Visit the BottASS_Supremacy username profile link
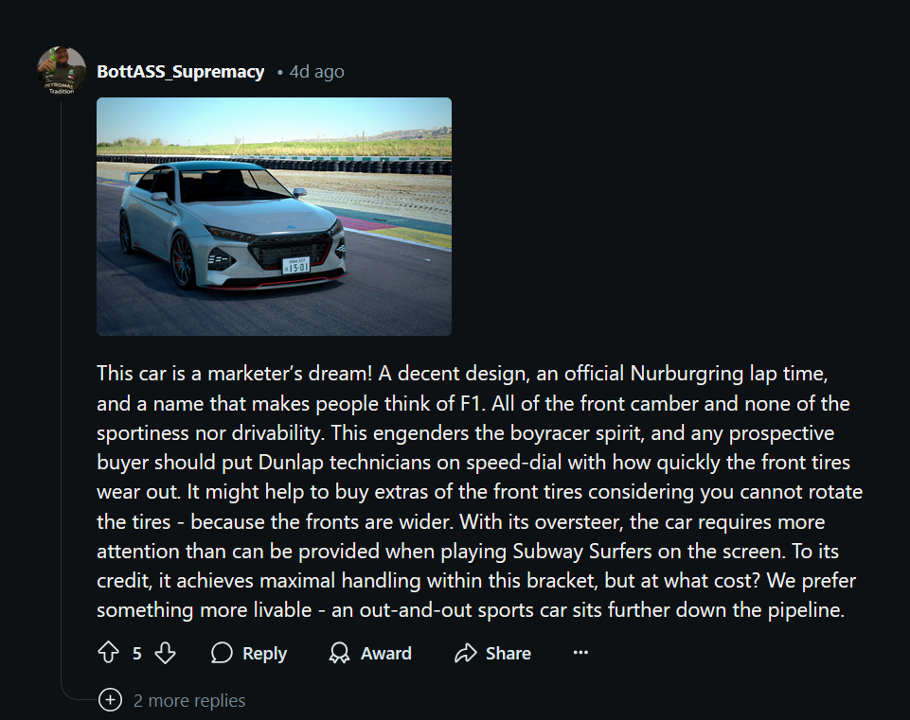 [180, 72]
